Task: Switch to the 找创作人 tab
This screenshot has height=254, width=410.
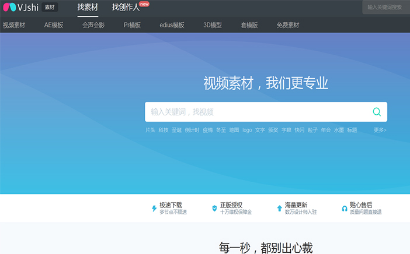Action: click(x=126, y=8)
